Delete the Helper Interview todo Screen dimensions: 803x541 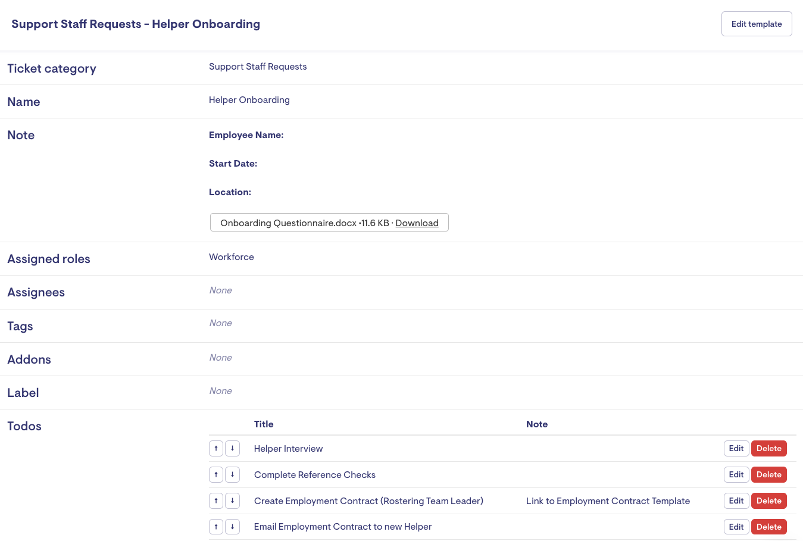768,448
